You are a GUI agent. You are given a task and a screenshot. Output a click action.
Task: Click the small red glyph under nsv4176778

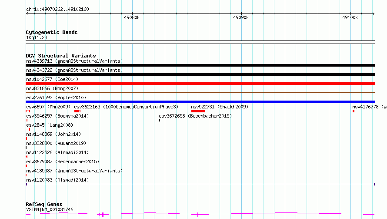[354, 111]
